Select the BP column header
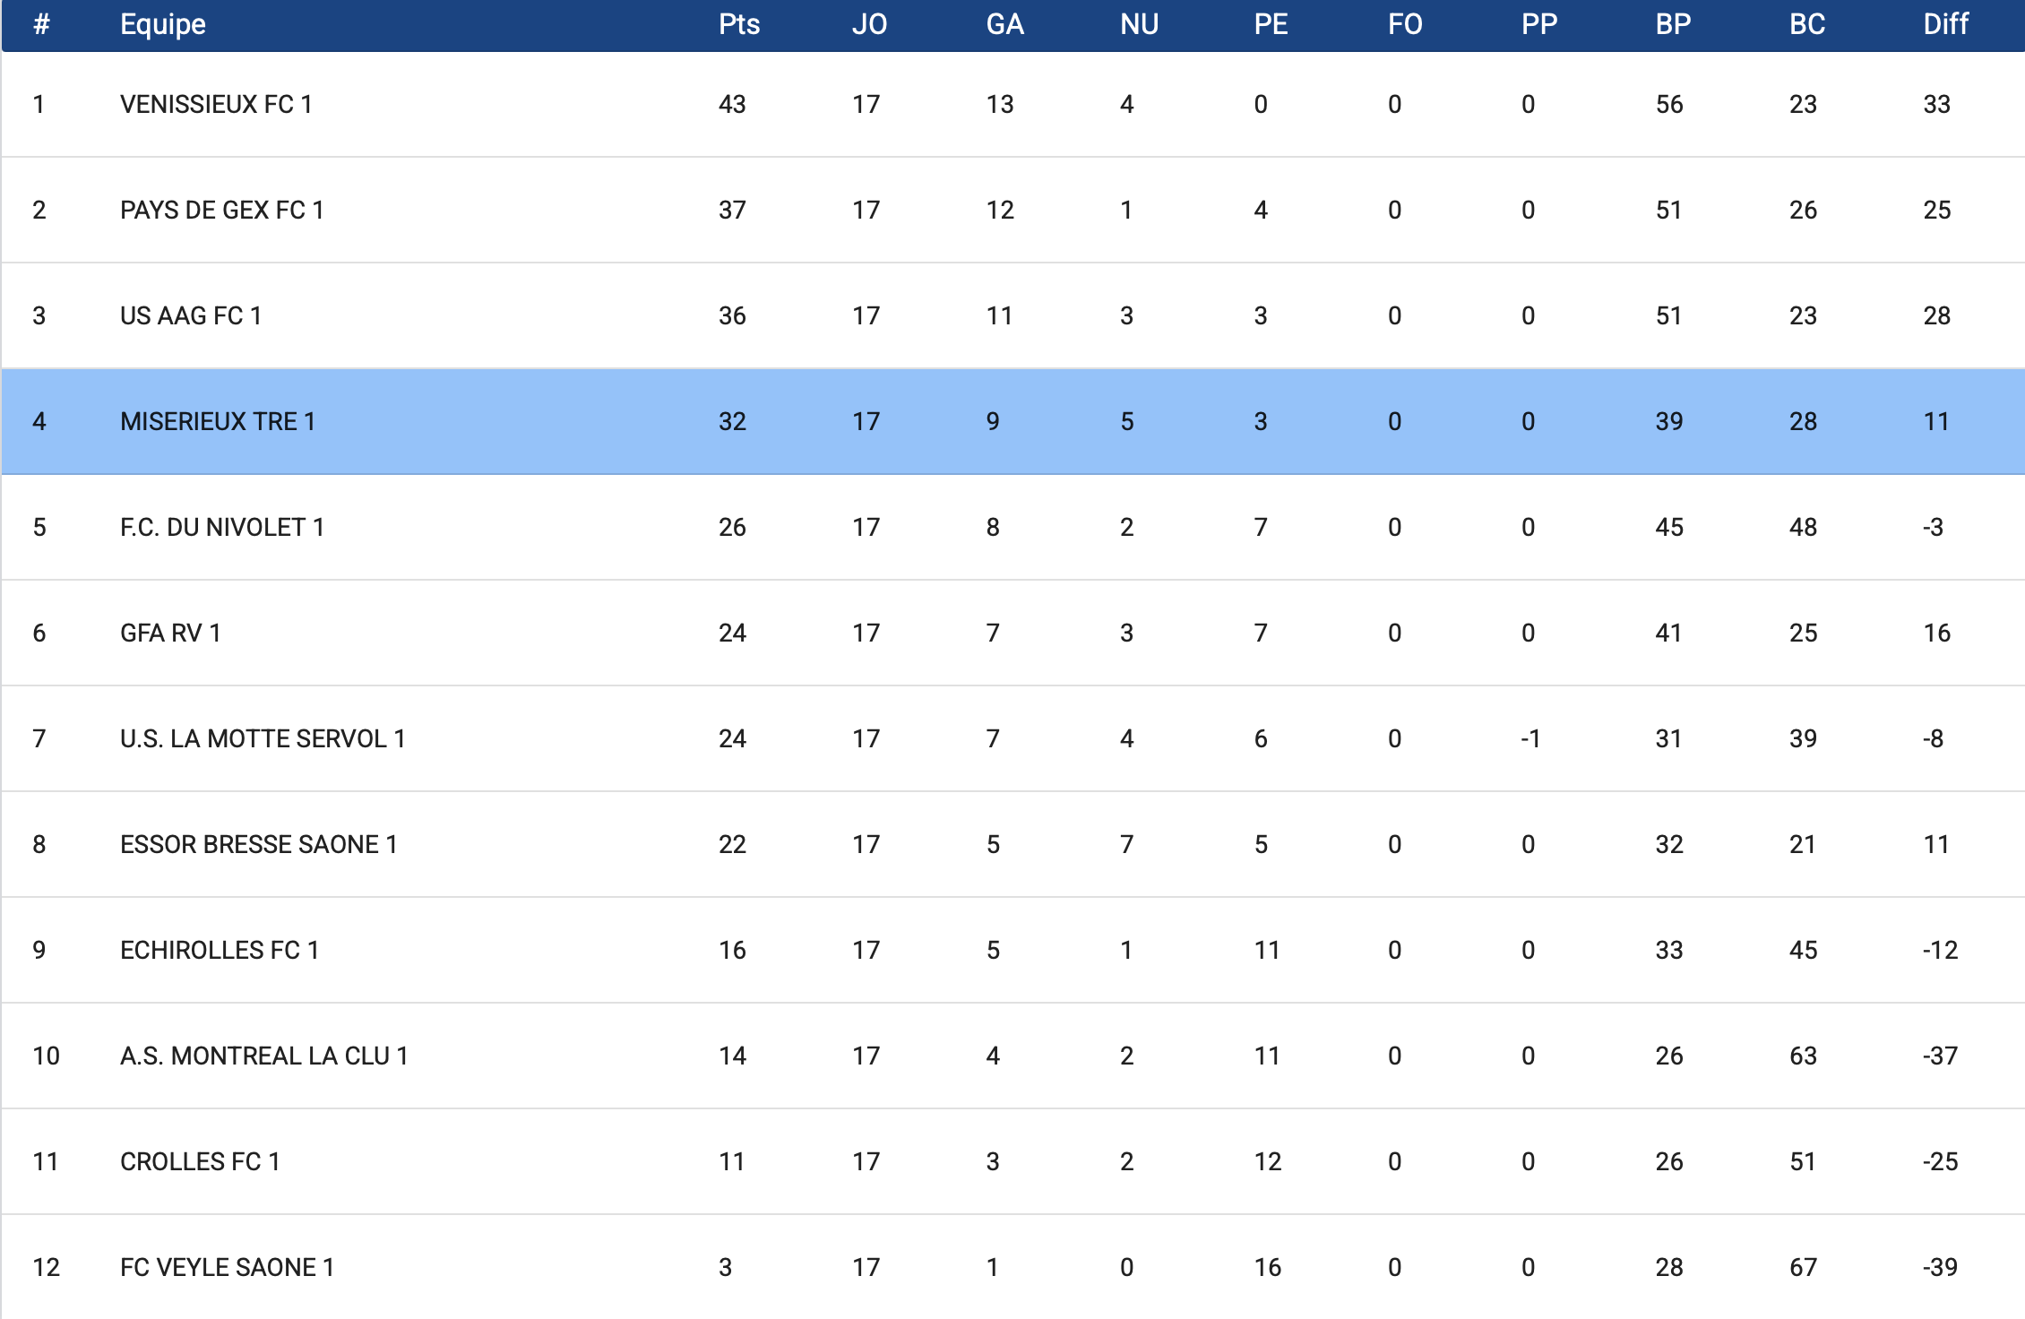 click(x=1673, y=24)
